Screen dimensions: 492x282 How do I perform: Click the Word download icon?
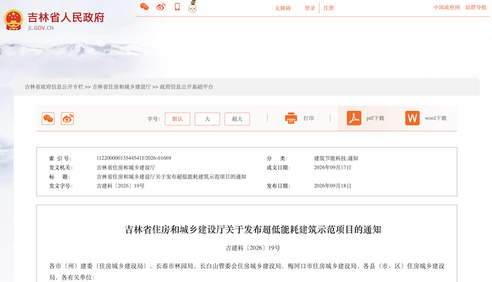pos(413,118)
